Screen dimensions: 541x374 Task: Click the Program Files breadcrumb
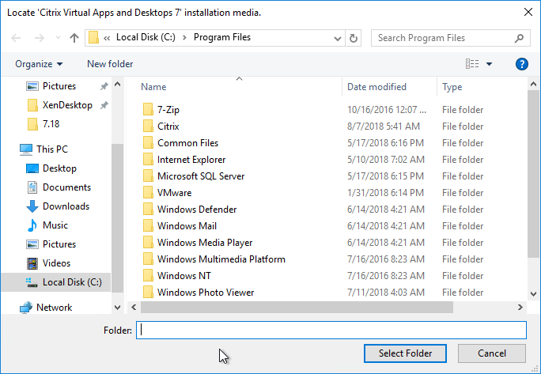pyautogui.click(x=221, y=37)
